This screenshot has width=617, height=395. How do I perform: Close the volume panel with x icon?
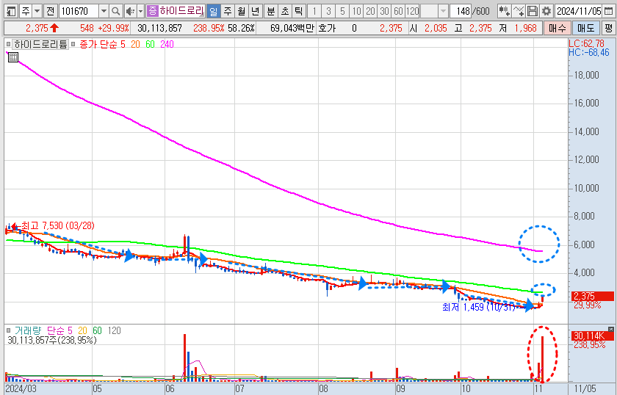tap(610, 329)
